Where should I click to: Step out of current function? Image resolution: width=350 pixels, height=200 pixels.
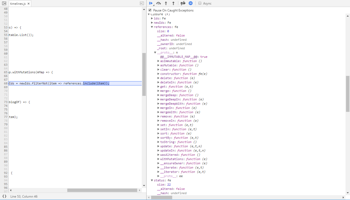pos(173,3)
